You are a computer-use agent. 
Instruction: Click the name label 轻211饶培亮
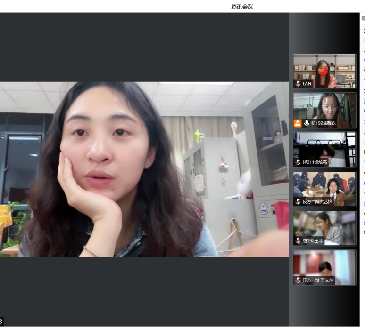[x=315, y=162]
